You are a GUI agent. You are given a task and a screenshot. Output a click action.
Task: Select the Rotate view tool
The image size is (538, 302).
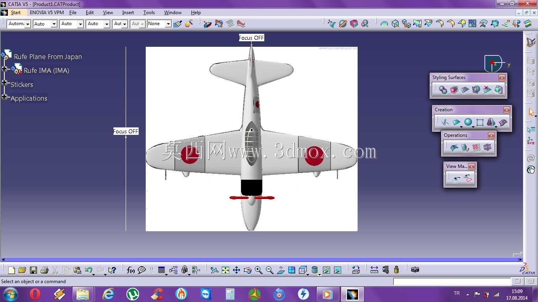[247, 270]
